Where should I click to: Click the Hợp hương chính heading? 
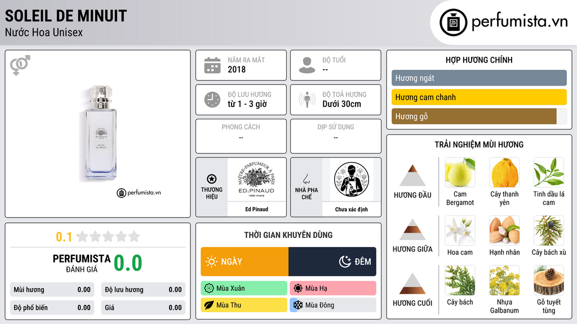tap(479, 60)
